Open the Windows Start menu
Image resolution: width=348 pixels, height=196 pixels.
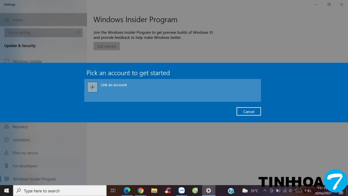6,191
